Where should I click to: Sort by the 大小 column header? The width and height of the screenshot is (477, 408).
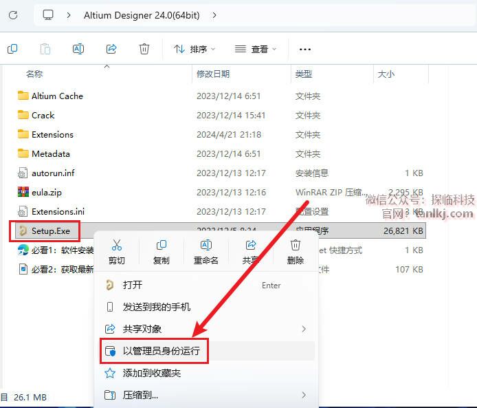pyautogui.click(x=386, y=74)
